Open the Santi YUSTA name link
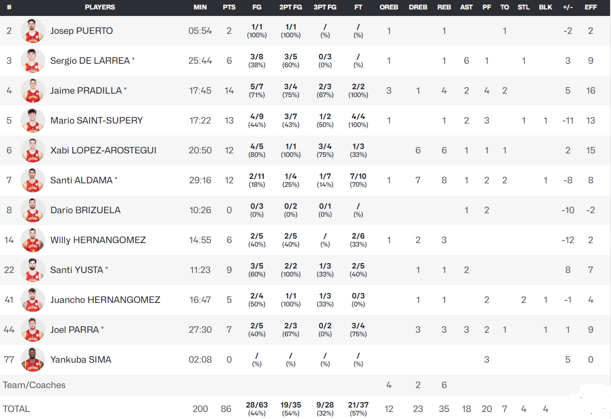 coord(77,270)
